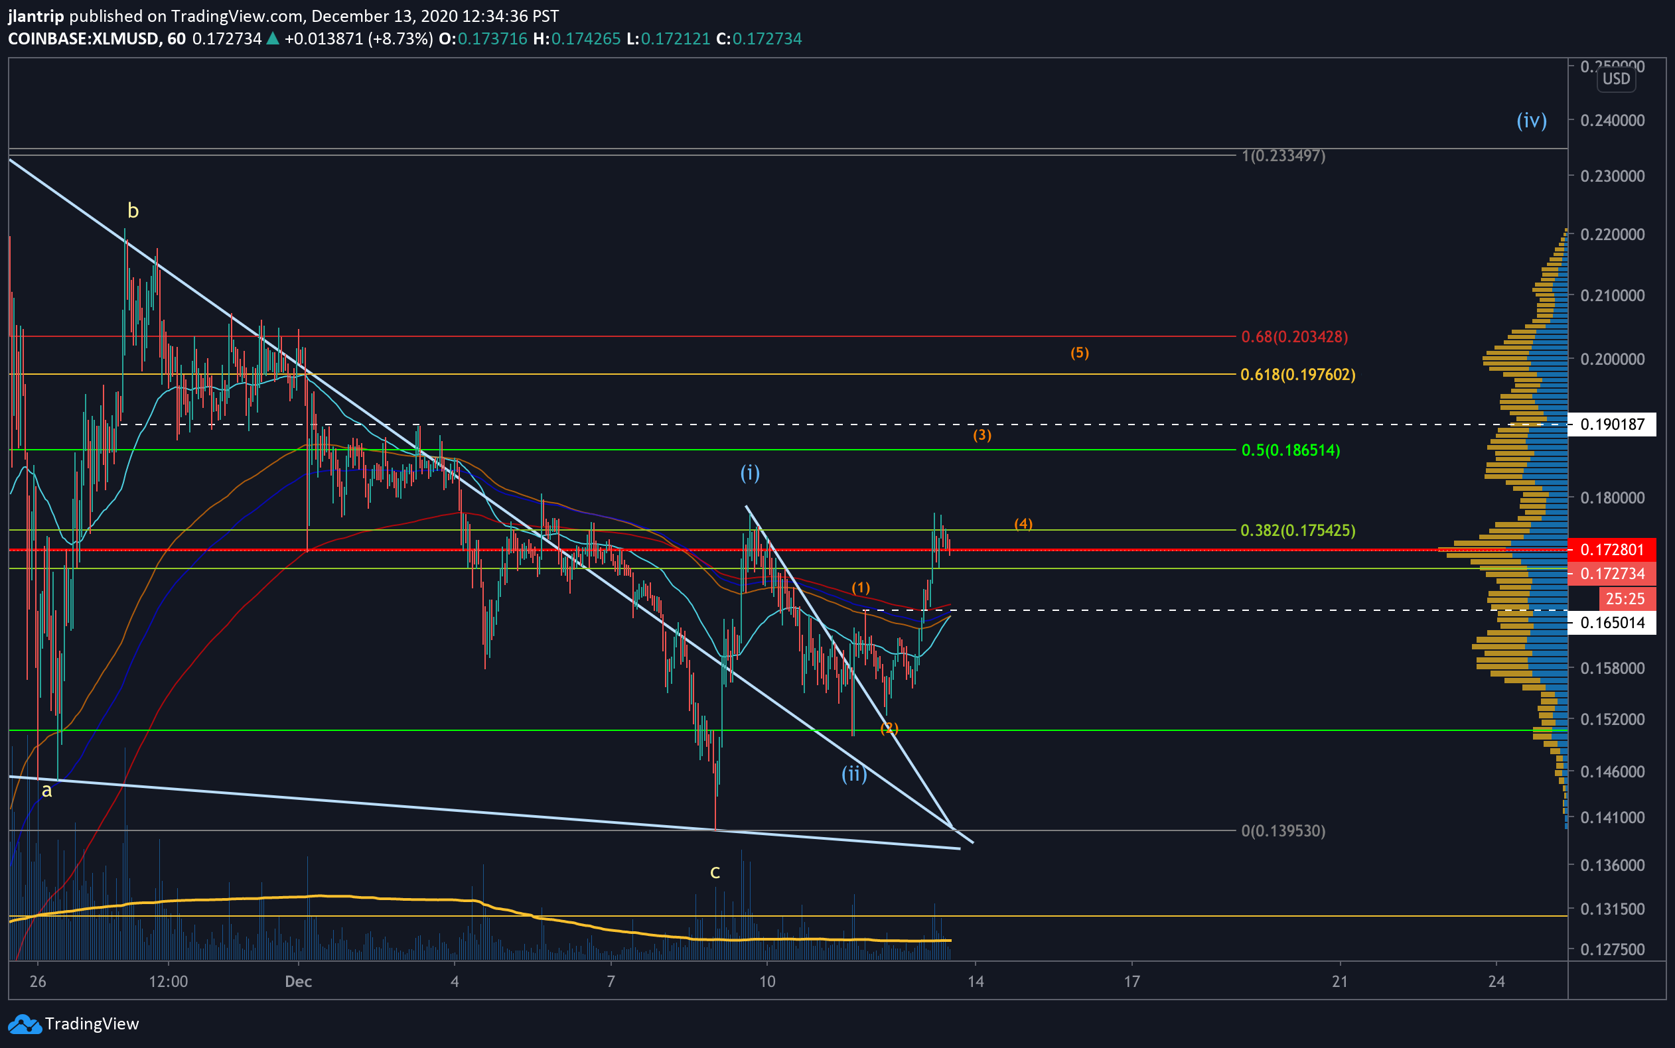
Task: Click the 0.180000 price scale value
Action: [1612, 497]
